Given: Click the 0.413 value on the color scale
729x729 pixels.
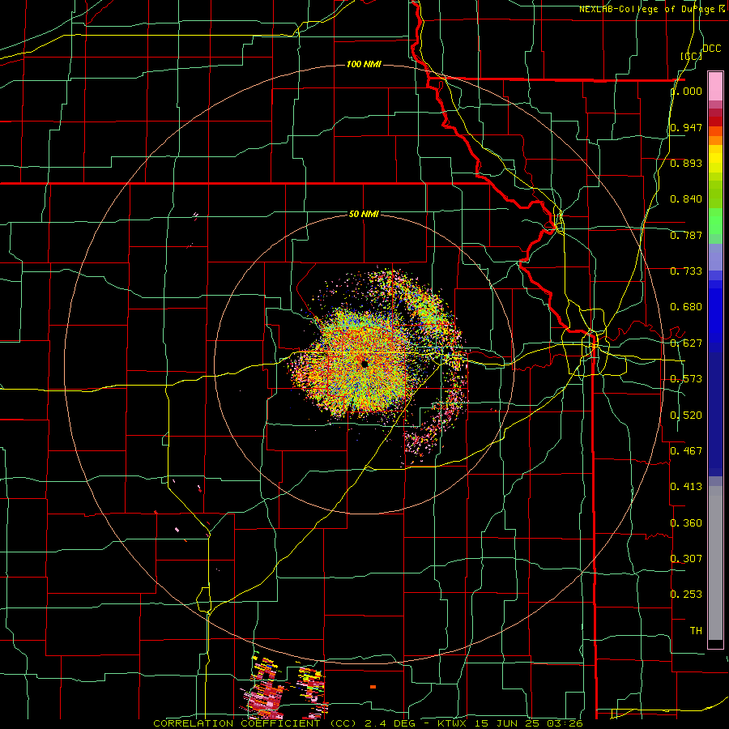Looking at the screenshot, I should (x=686, y=487).
